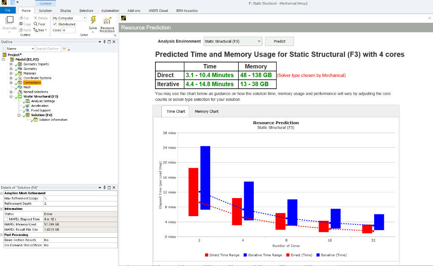This screenshot has width=433, height=266.
Task: Click the Duplicate icon in the ribbon
Action: (10, 20)
